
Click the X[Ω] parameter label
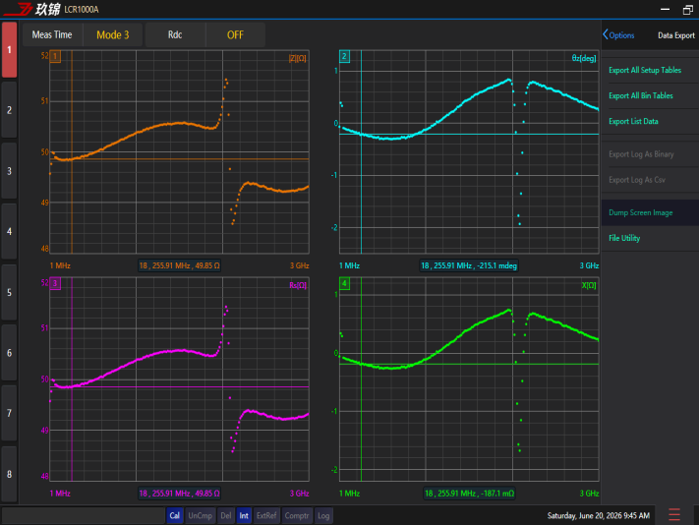pyautogui.click(x=589, y=285)
